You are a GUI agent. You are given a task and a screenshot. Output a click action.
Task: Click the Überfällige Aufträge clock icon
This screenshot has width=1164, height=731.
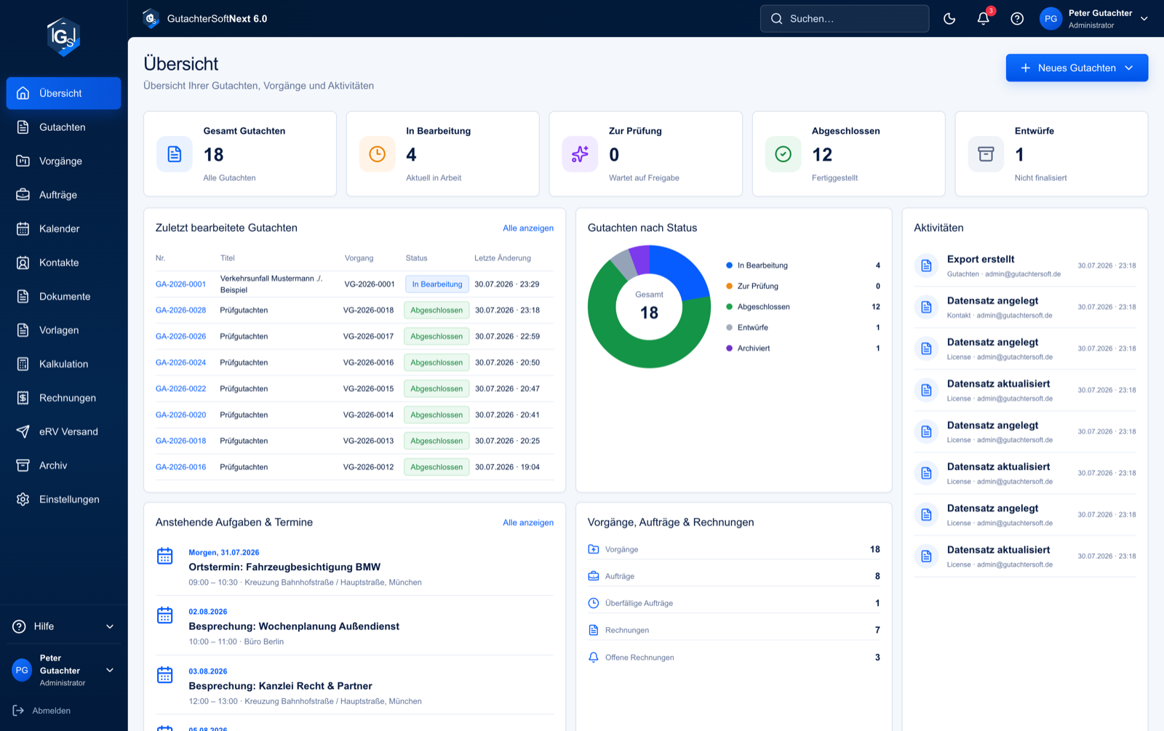coord(594,603)
